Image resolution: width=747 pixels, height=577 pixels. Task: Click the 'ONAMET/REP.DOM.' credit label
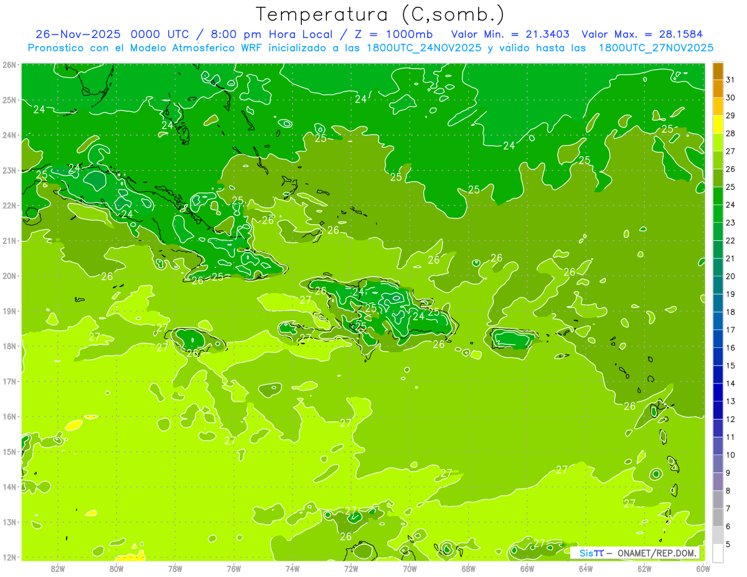[657, 553]
